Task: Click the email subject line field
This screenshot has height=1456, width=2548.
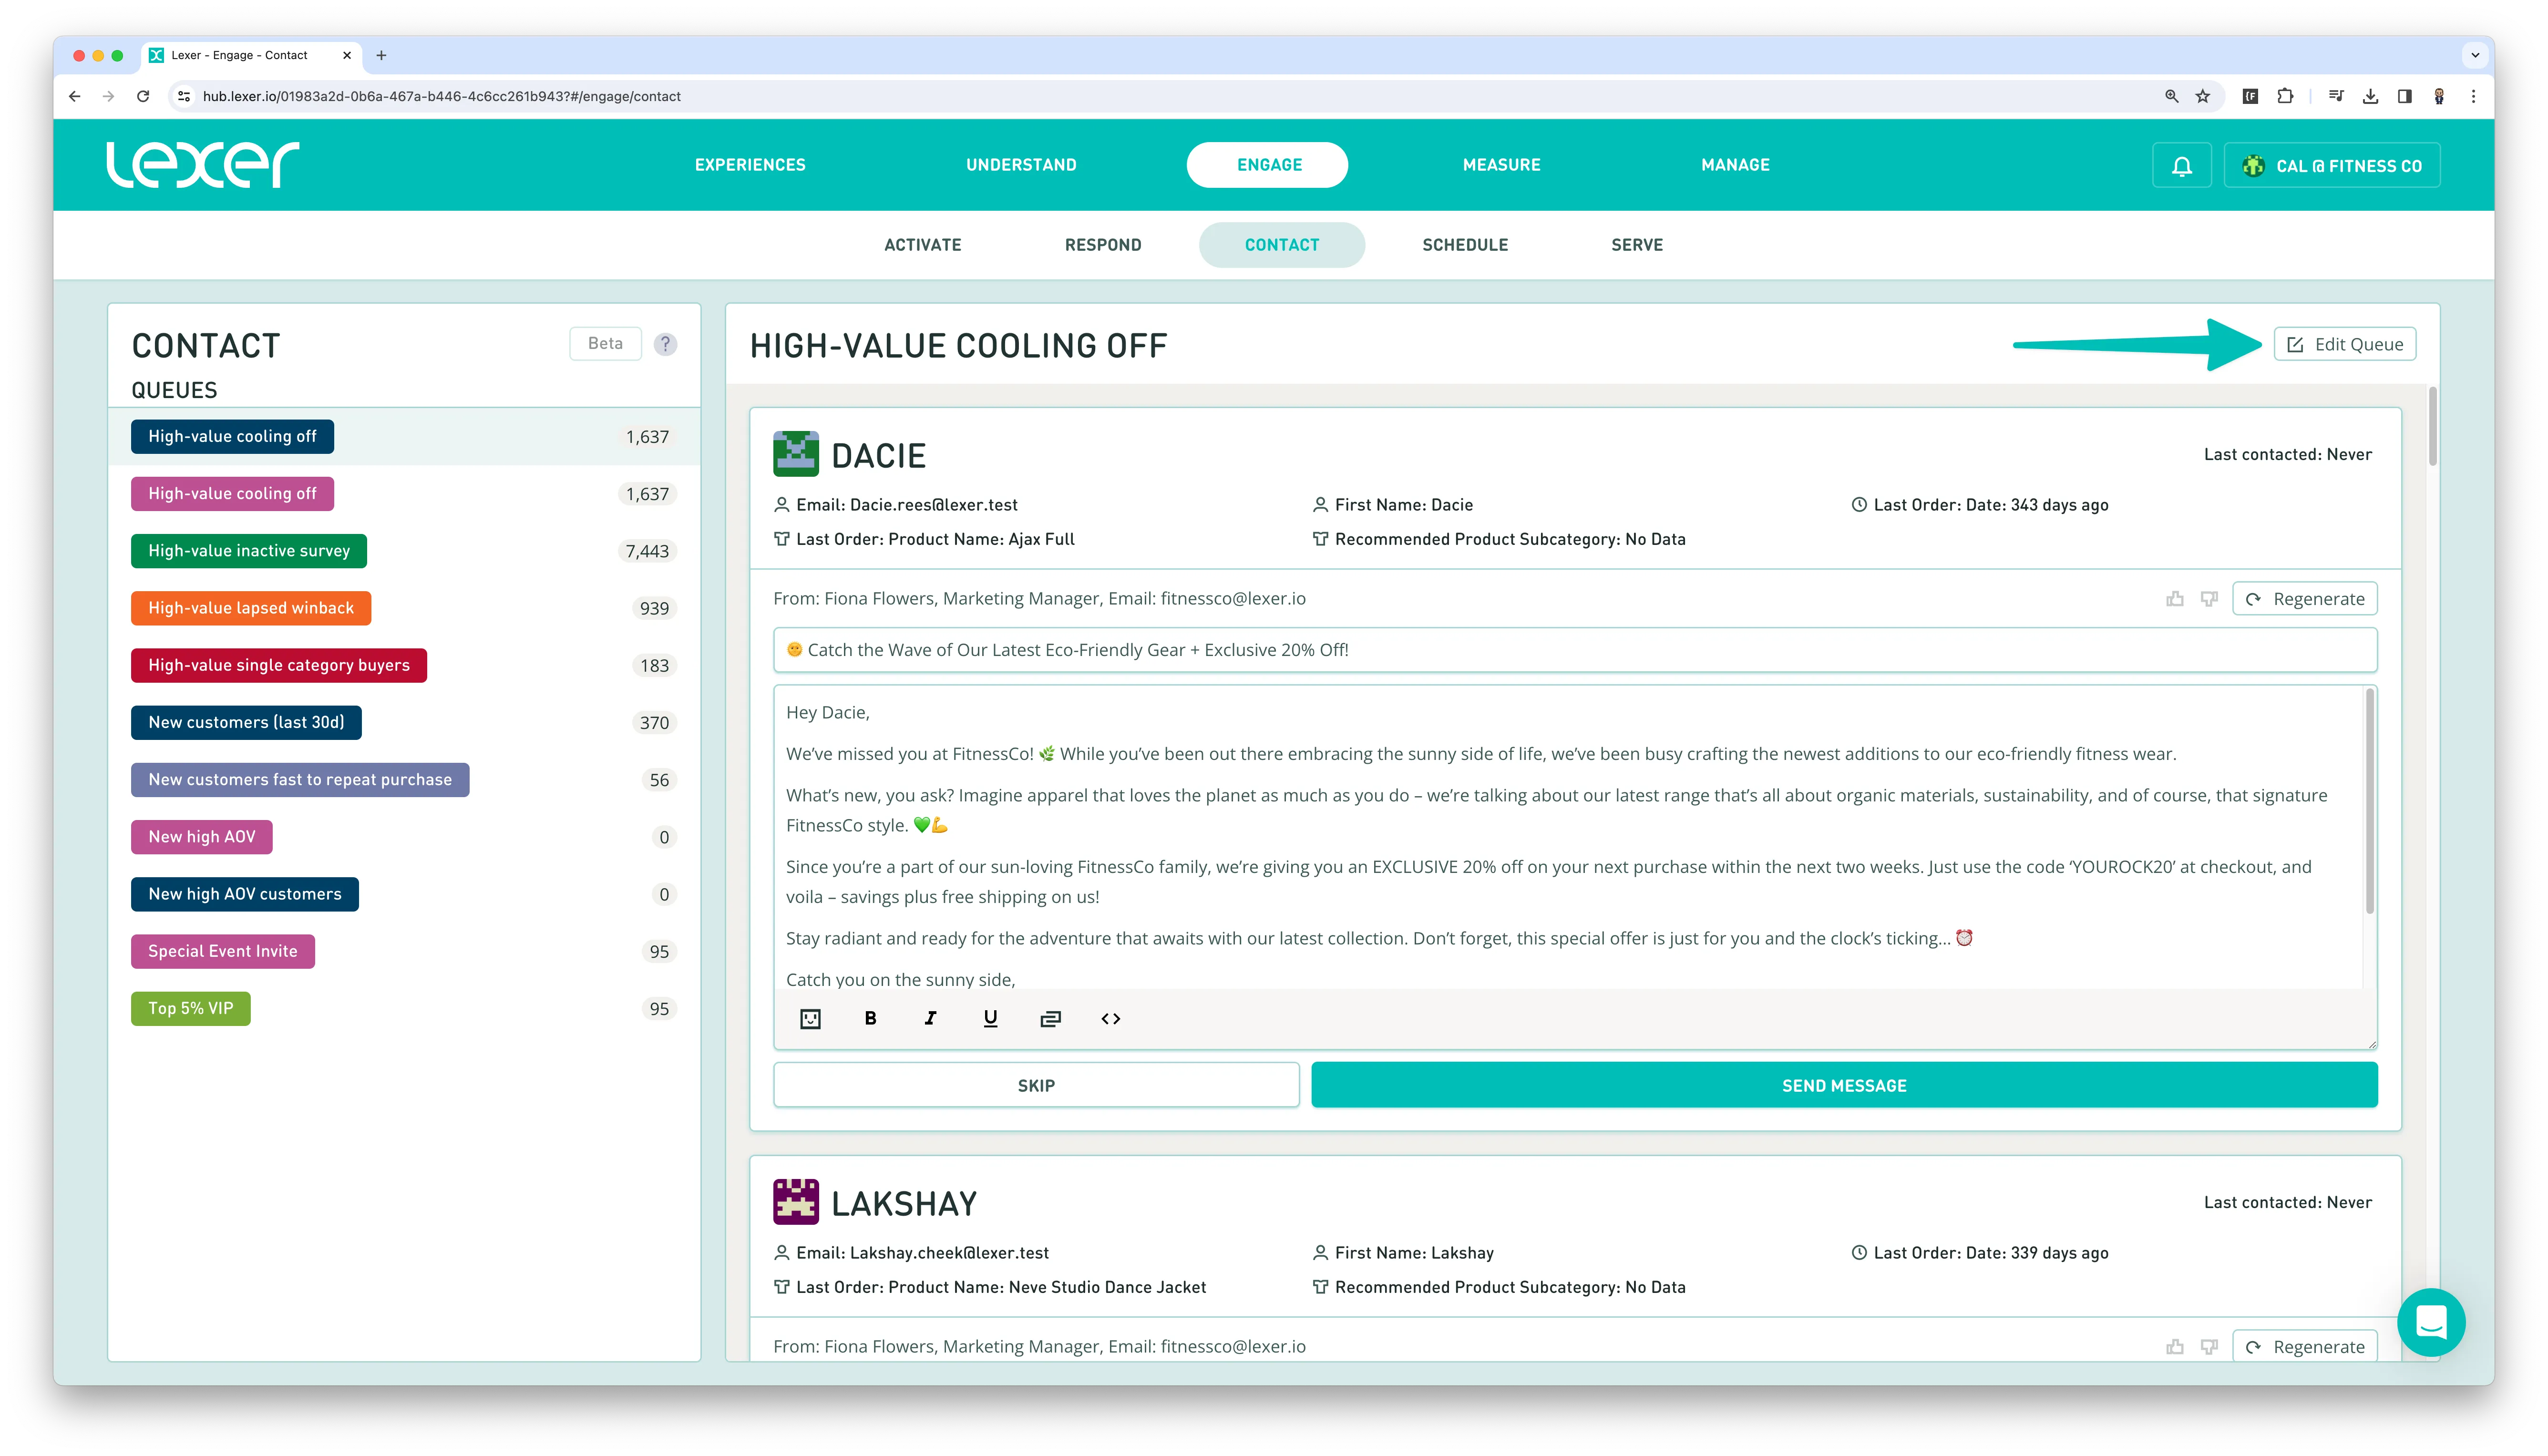Action: point(1574,650)
